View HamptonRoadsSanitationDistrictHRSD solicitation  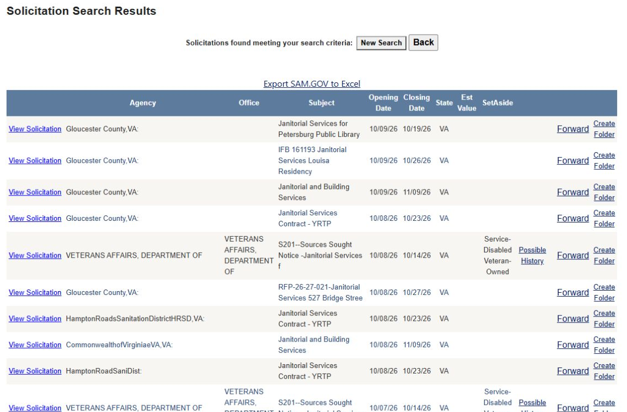(x=35, y=319)
